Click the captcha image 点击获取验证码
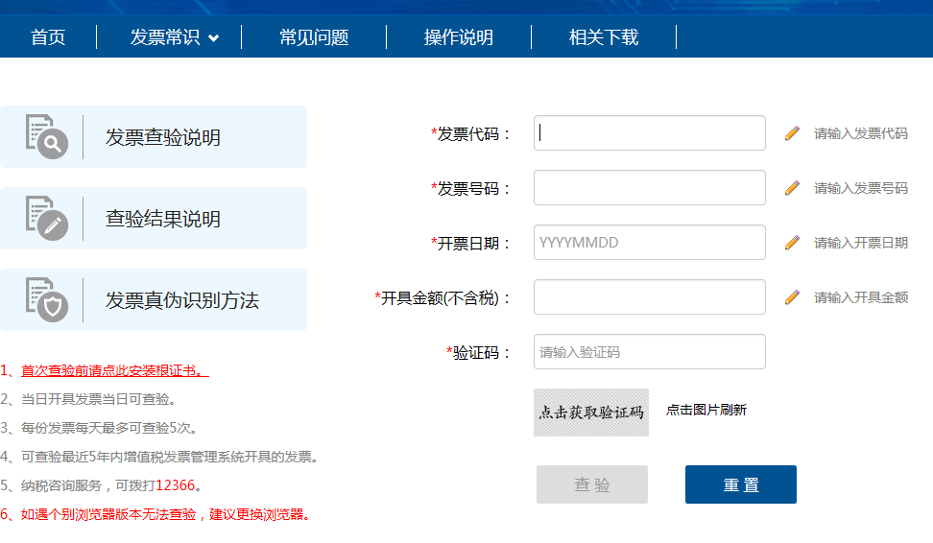 point(591,413)
